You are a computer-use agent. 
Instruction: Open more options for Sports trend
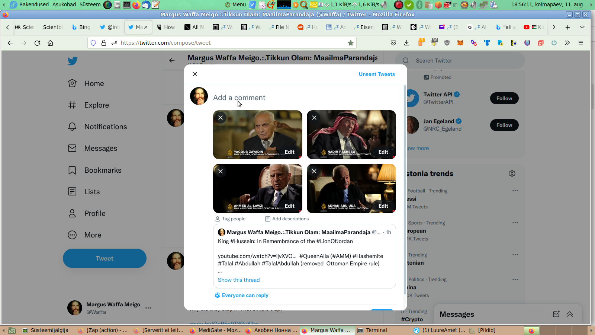(515, 223)
